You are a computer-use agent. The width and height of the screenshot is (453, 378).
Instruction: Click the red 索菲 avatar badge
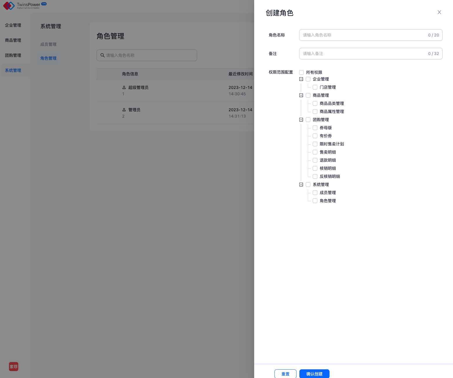(14, 366)
